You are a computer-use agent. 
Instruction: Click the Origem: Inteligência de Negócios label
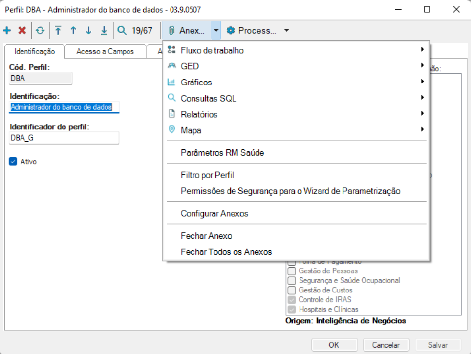tap(345, 321)
